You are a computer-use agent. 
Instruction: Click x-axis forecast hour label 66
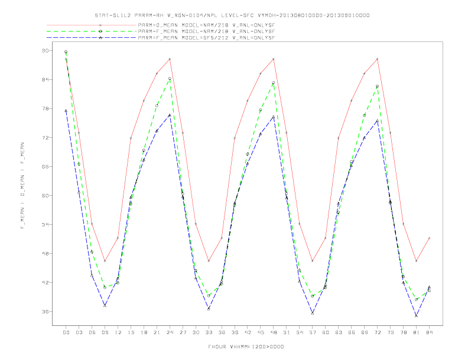pos(352,332)
